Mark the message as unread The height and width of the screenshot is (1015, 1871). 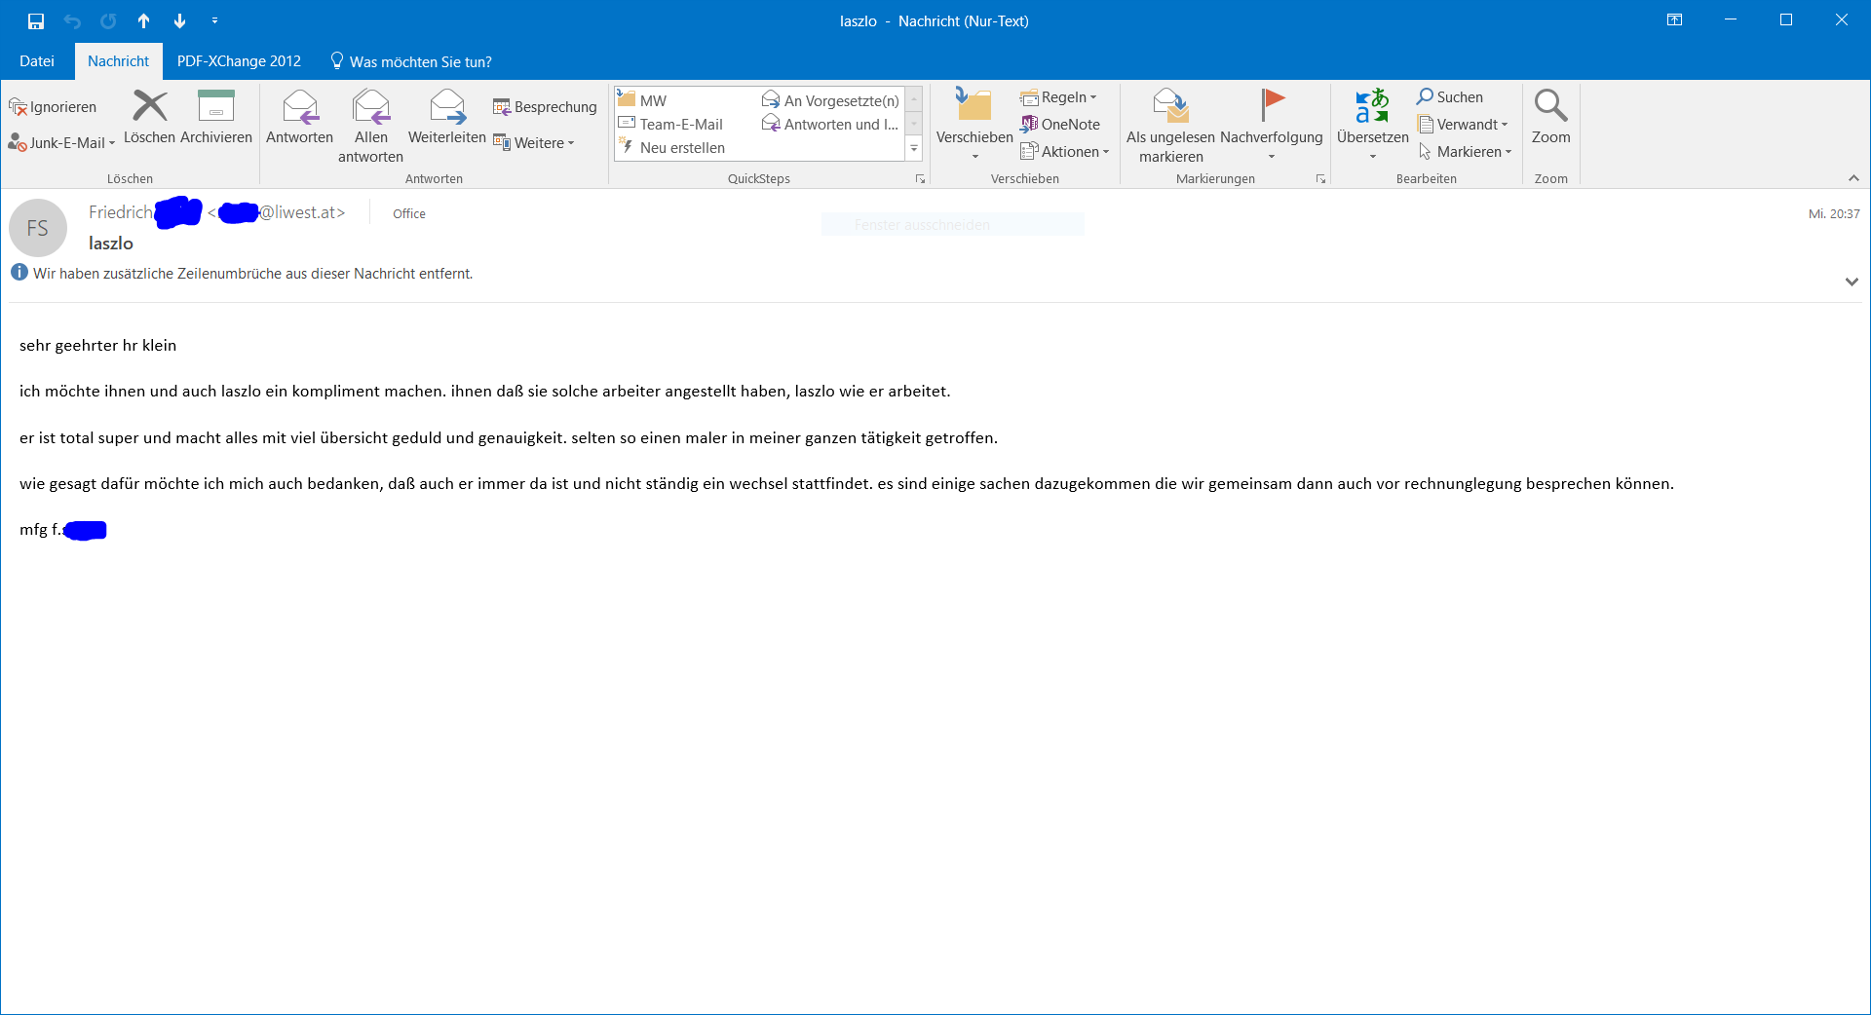tap(1170, 126)
